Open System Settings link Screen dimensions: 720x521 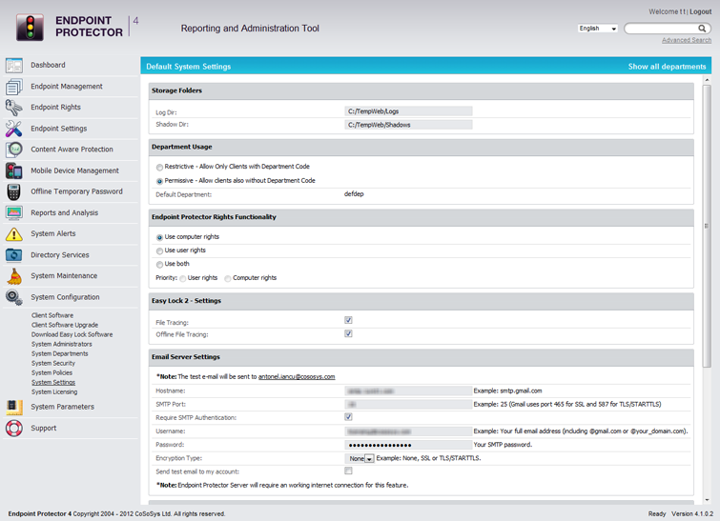(53, 383)
